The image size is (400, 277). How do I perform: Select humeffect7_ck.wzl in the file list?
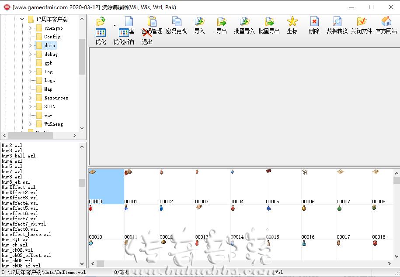[x=24, y=224]
